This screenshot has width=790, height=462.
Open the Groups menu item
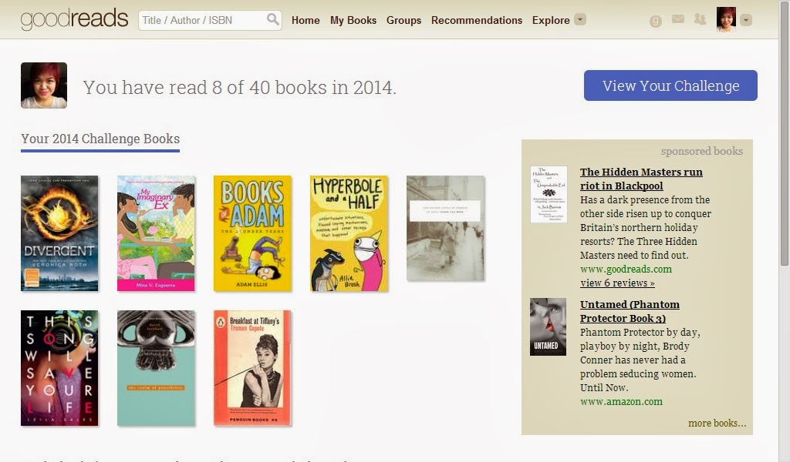[x=403, y=20]
